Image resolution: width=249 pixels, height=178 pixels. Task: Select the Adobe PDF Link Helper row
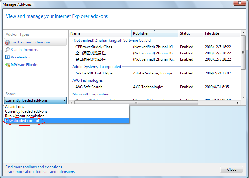(x=155, y=73)
